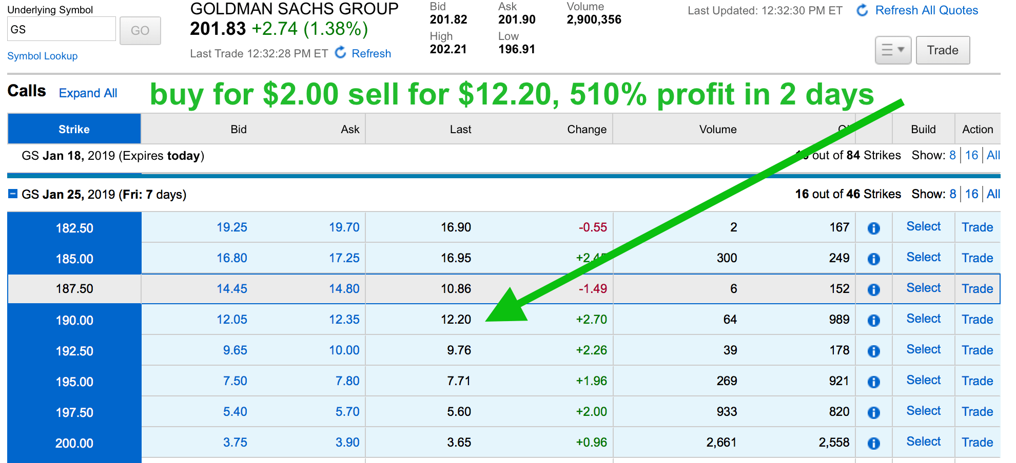This screenshot has height=463, width=1016.
Task: Click the Trade button at top right
Action: (943, 50)
